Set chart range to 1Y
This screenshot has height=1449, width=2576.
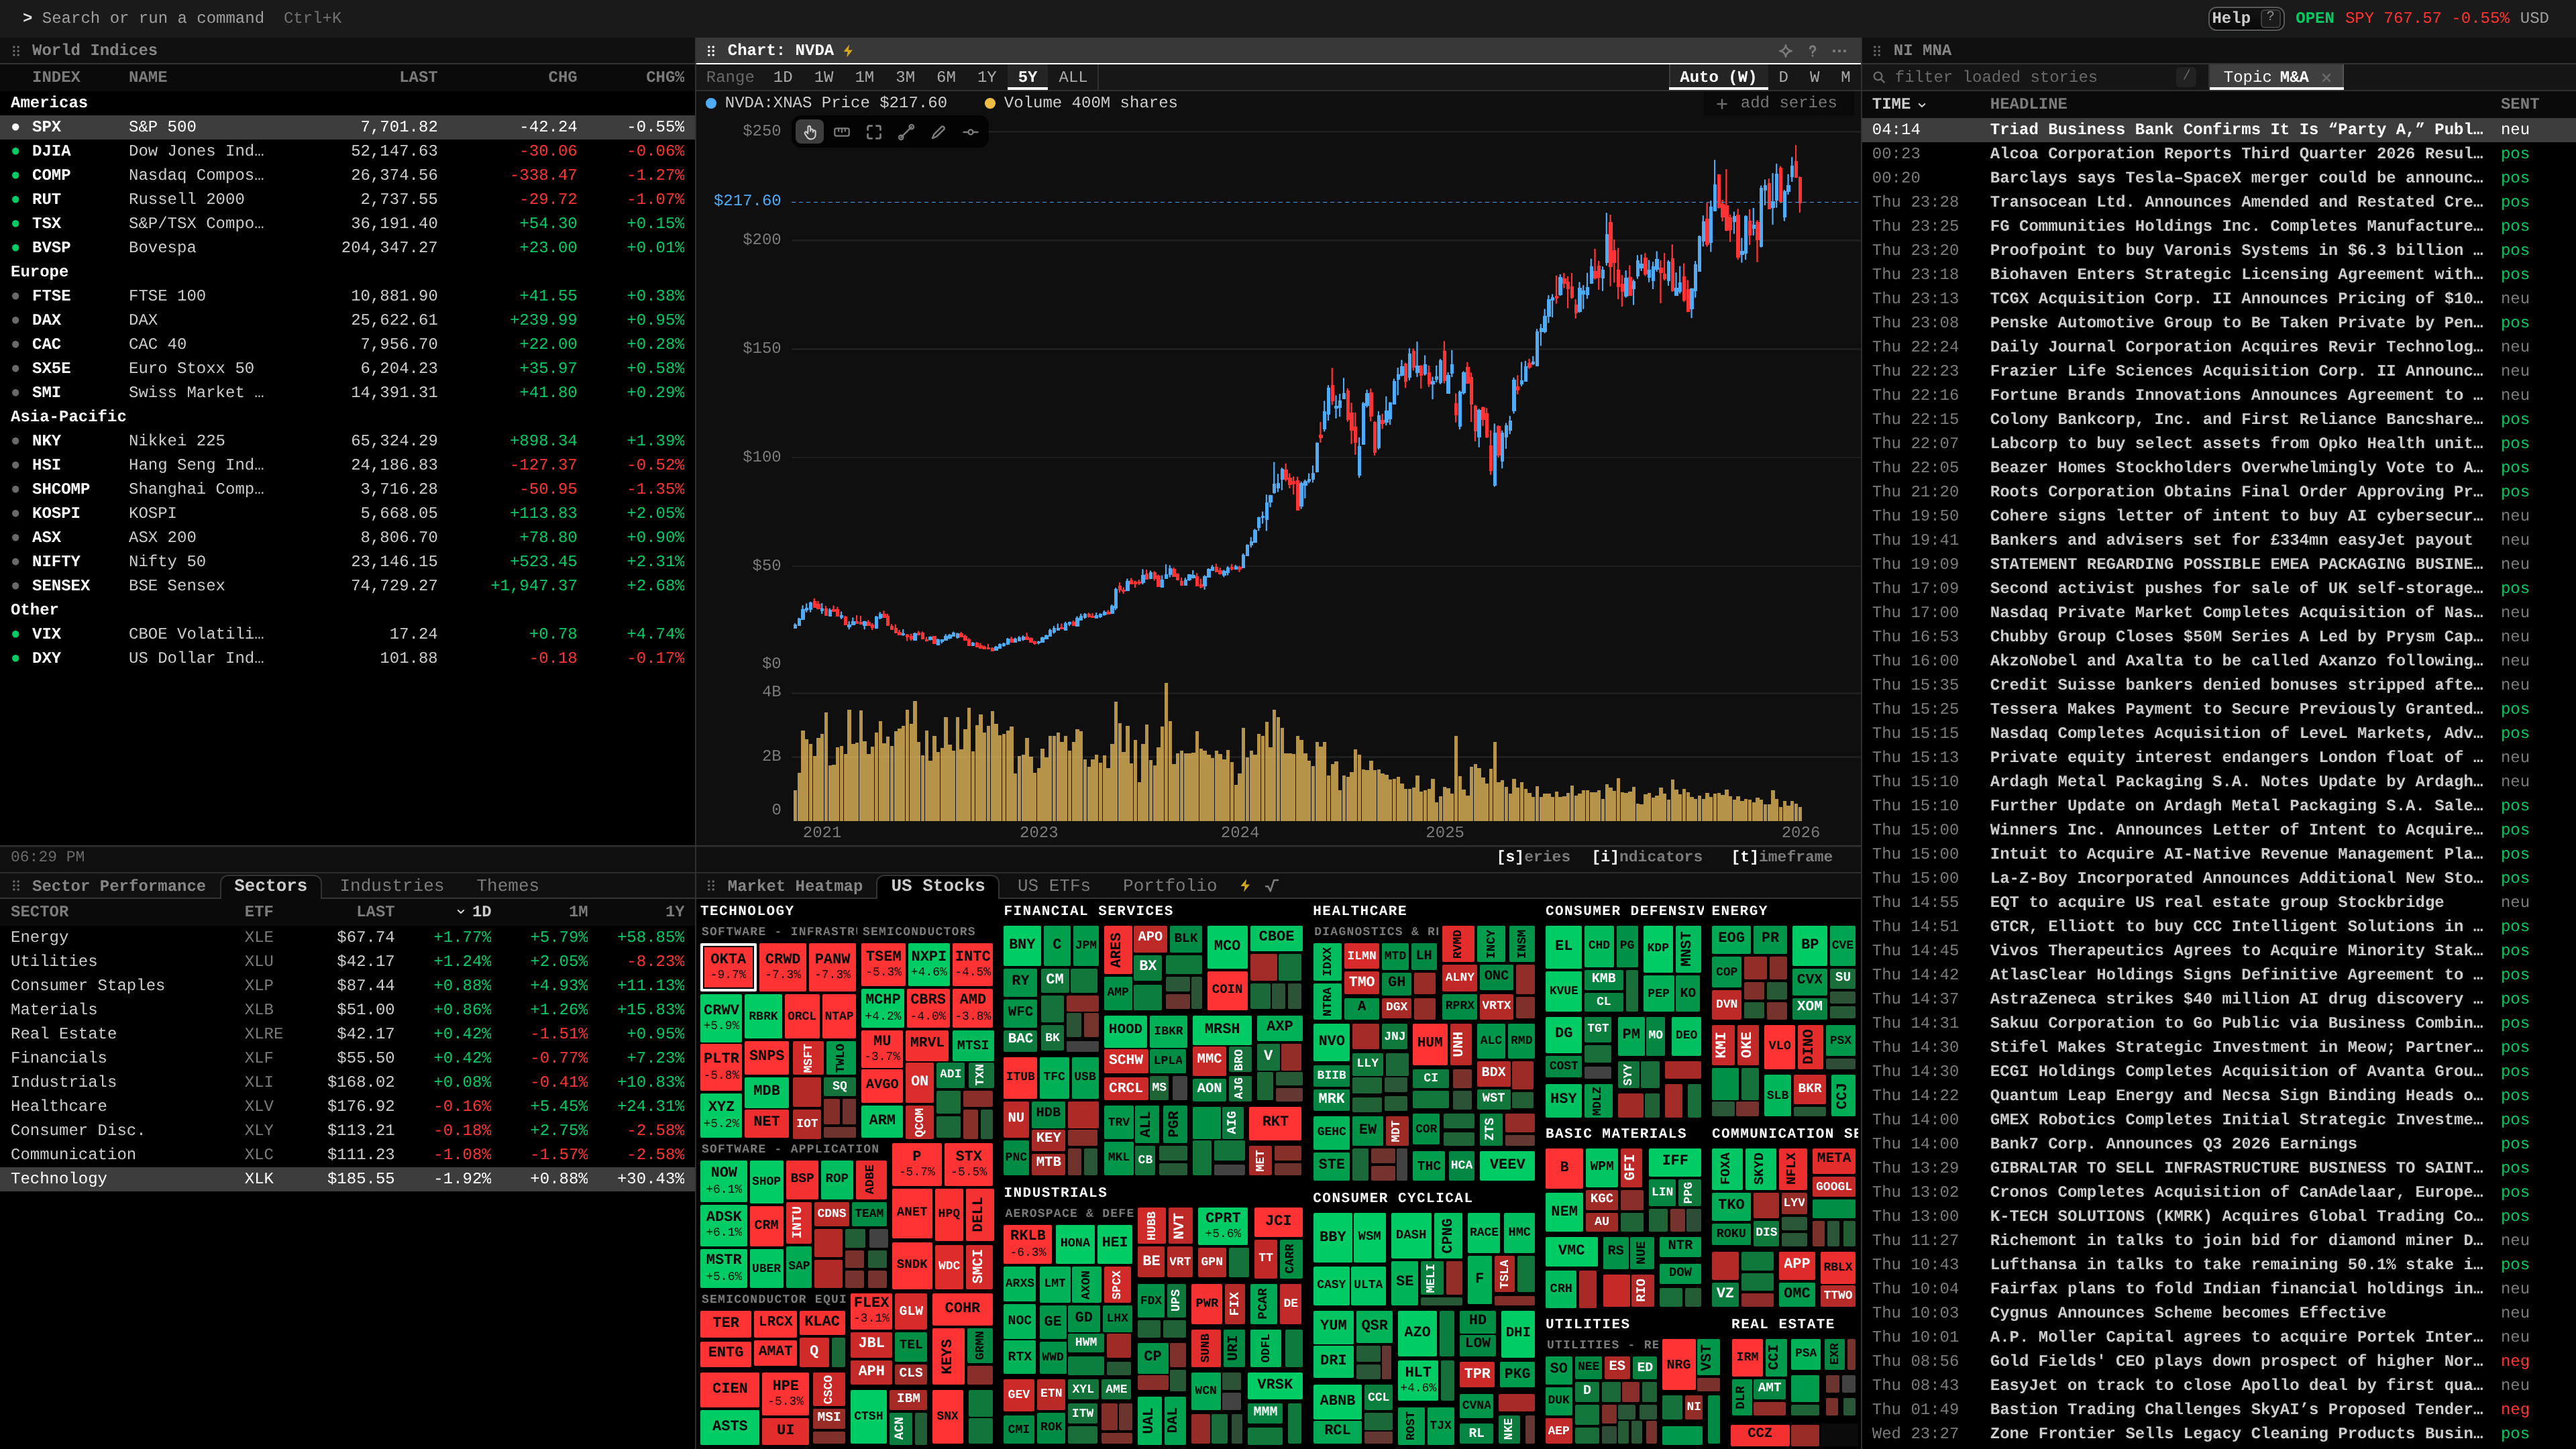(987, 77)
